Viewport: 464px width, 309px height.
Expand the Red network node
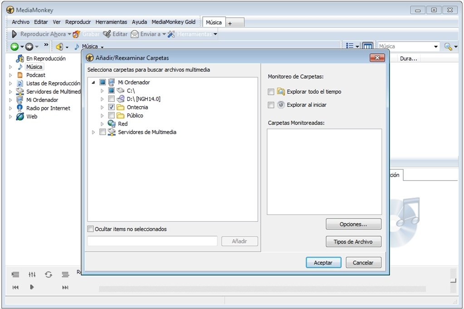[x=102, y=124]
